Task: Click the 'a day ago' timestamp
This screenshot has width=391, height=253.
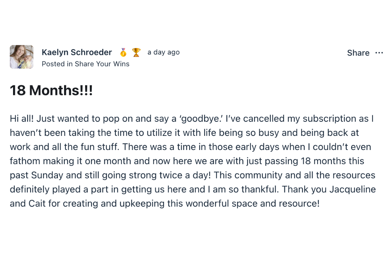Action: [x=163, y=52]
